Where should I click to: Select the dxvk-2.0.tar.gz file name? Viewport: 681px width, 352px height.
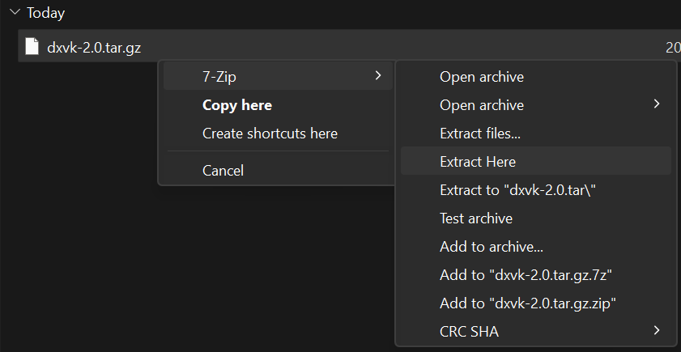pyautogui.click(x=94, y=48)
